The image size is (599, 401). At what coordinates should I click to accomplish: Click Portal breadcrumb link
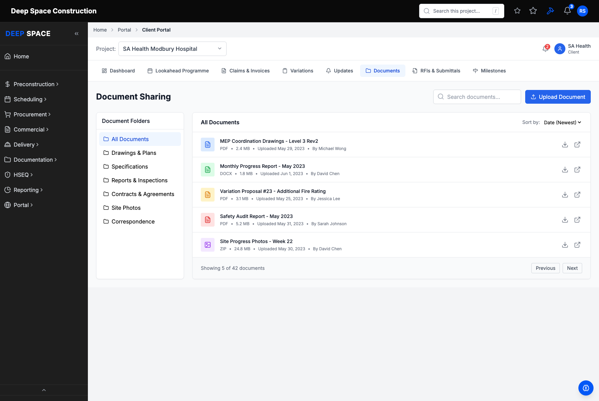pyautogui.click(x=124, y=30)
